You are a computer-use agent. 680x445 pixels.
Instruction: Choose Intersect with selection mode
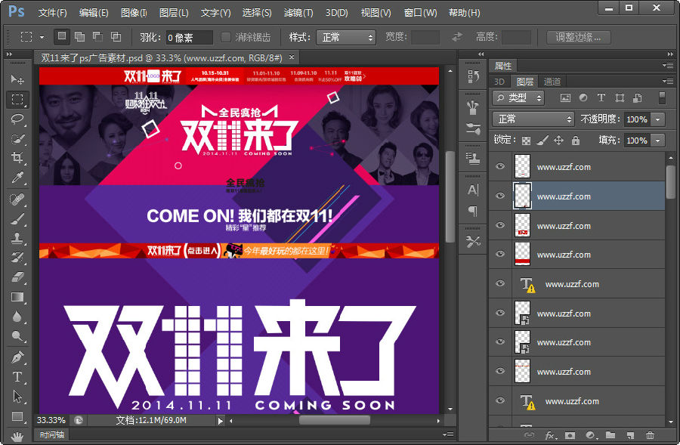(116, 37)
